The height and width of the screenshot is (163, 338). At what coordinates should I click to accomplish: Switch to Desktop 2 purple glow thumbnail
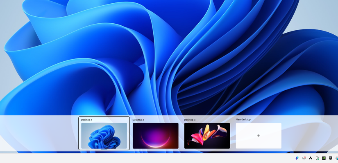pyautogui.click(x=155, y=136)
